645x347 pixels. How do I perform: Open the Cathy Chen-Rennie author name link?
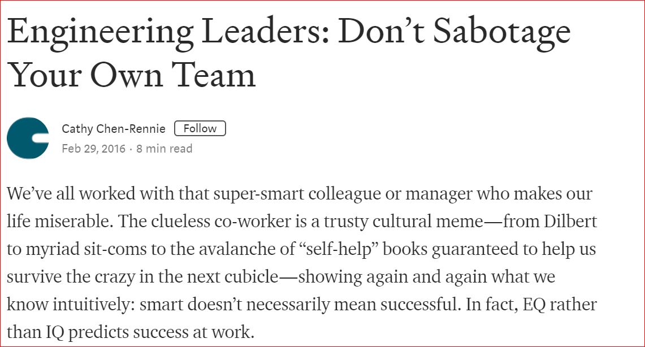click(114, 129)
